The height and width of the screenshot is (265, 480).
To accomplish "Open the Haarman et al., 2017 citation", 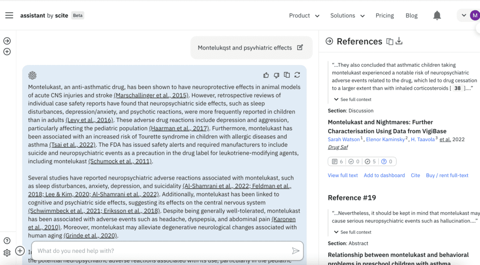I will 179,128.
